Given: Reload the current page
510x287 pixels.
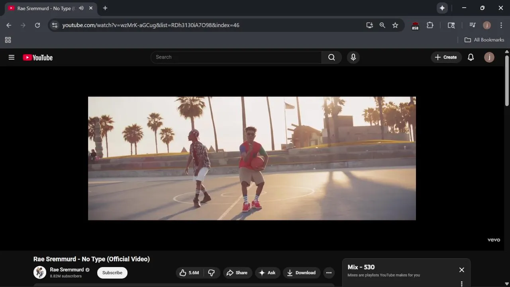Looking at the screenshot, I should point(37,25).
